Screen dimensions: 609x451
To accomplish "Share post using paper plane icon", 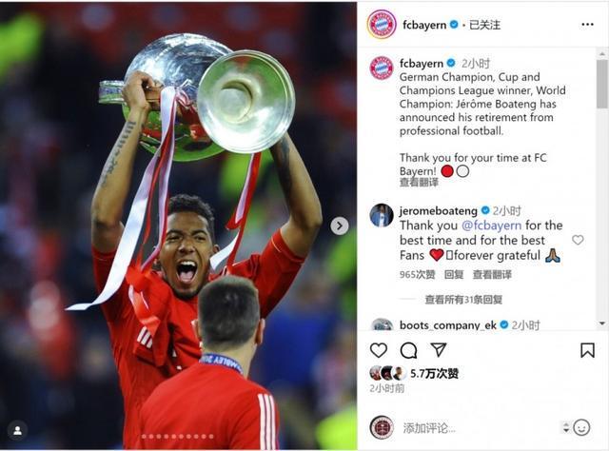I will pos(439,350).
